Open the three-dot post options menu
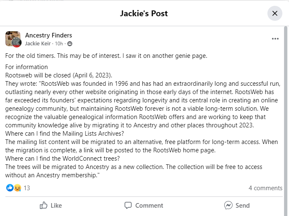The width and height of the screenshot is (289, 216). [x=275, y=39]
